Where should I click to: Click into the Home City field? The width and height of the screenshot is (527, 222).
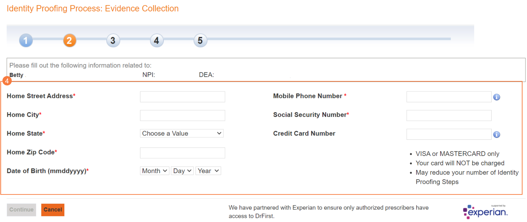click(182, 115)
